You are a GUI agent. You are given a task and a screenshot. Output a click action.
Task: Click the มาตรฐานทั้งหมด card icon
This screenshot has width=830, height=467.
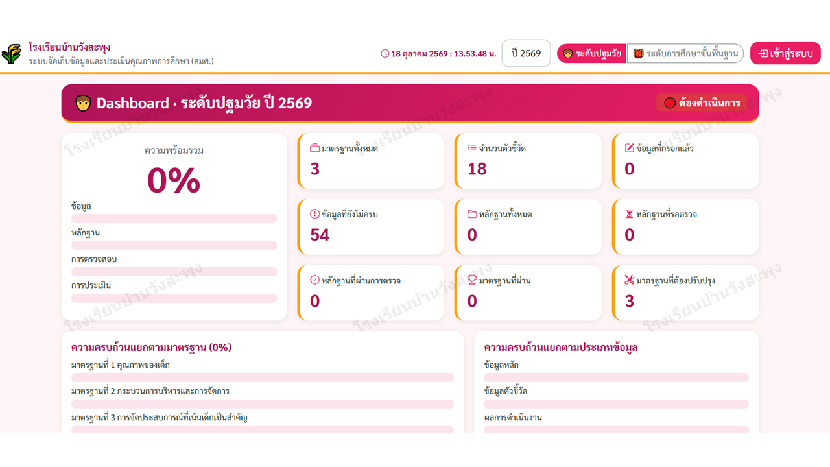[314, 148]
